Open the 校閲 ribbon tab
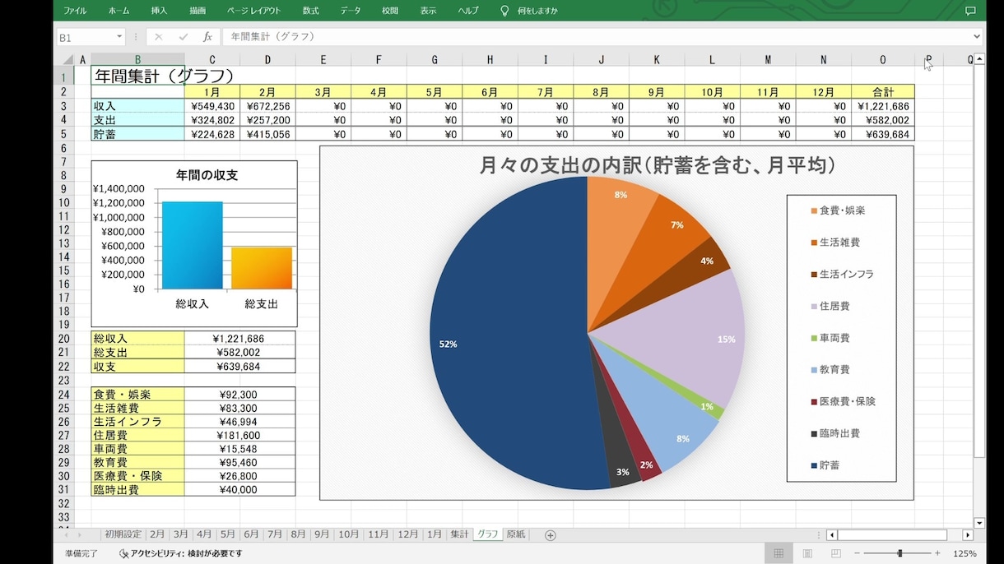The image size is (1004, 564). point(390,11)
